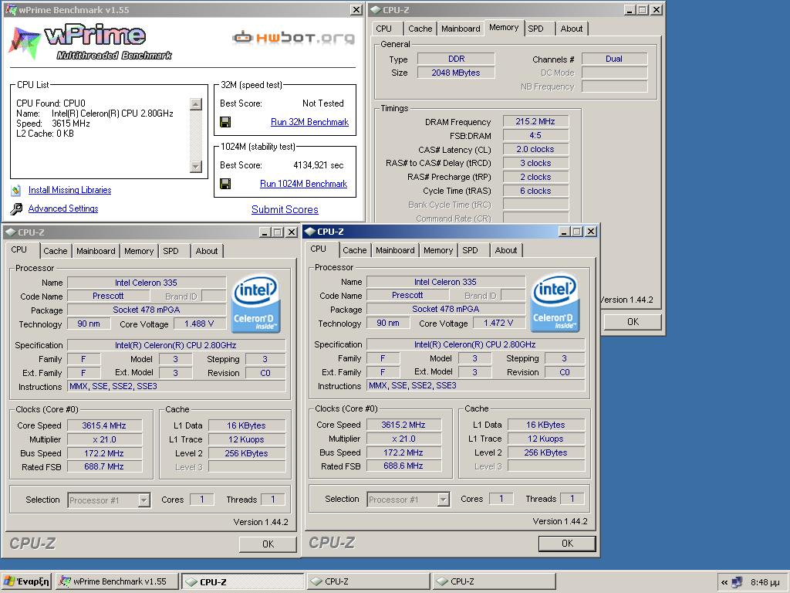Click the wPrime title bar icon
Screen dimensions: 790x593
click(x=10, y=9)
